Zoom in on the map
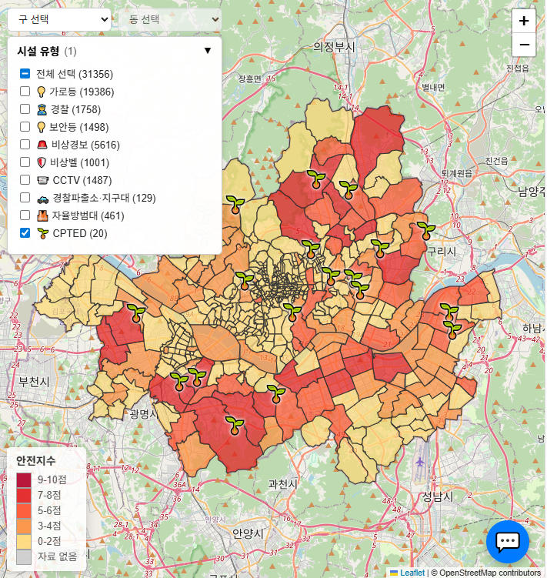 524,21
